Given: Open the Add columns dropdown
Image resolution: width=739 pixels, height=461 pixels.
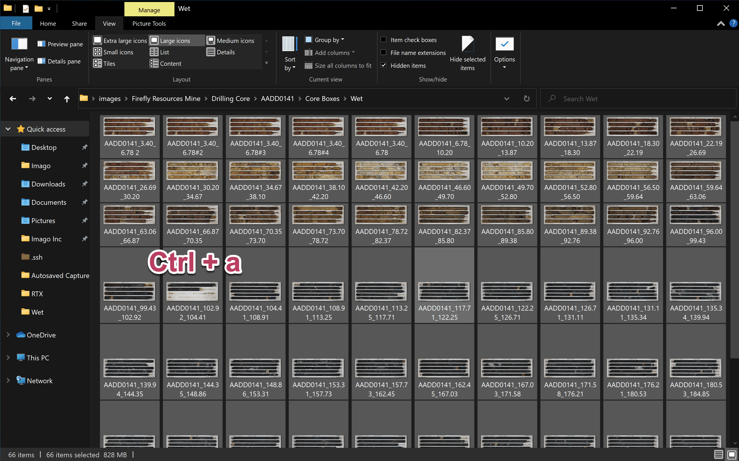Looking at the screenshot, I should 330,52.
